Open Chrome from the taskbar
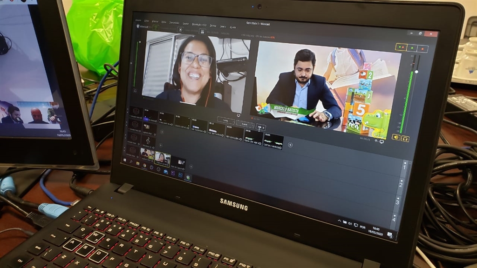This screenshot has height=268, width=477. (x=144, y=165)
